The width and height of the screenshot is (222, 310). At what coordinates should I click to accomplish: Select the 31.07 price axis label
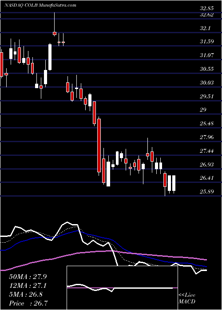click(x=207, y=55)
